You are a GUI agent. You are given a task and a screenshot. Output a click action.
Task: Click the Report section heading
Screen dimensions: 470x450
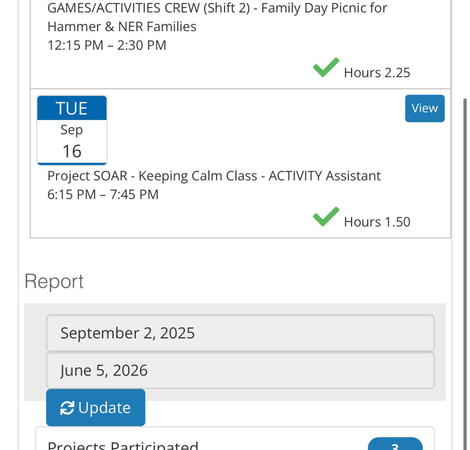point(54,282)
